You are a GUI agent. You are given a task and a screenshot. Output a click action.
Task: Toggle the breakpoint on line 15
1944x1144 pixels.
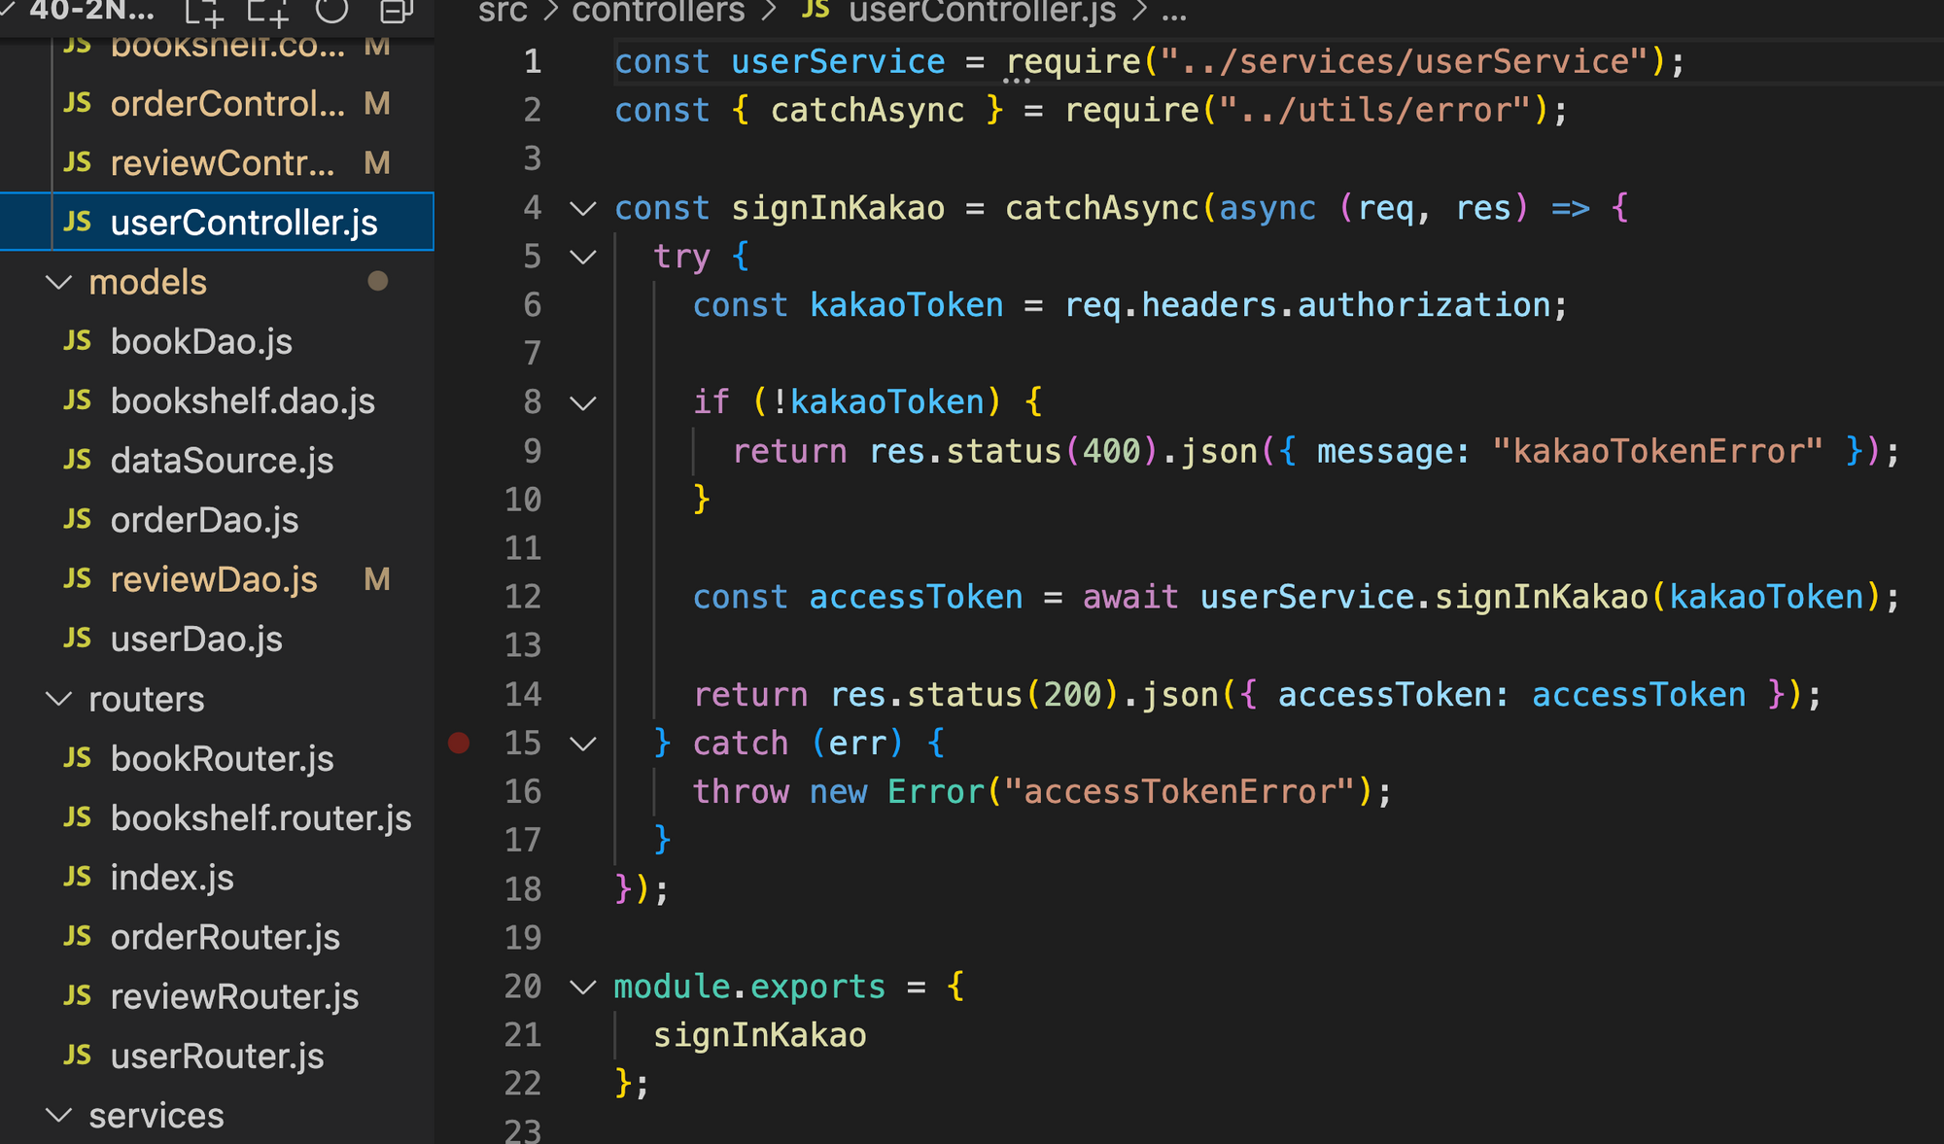coord(459,744)
